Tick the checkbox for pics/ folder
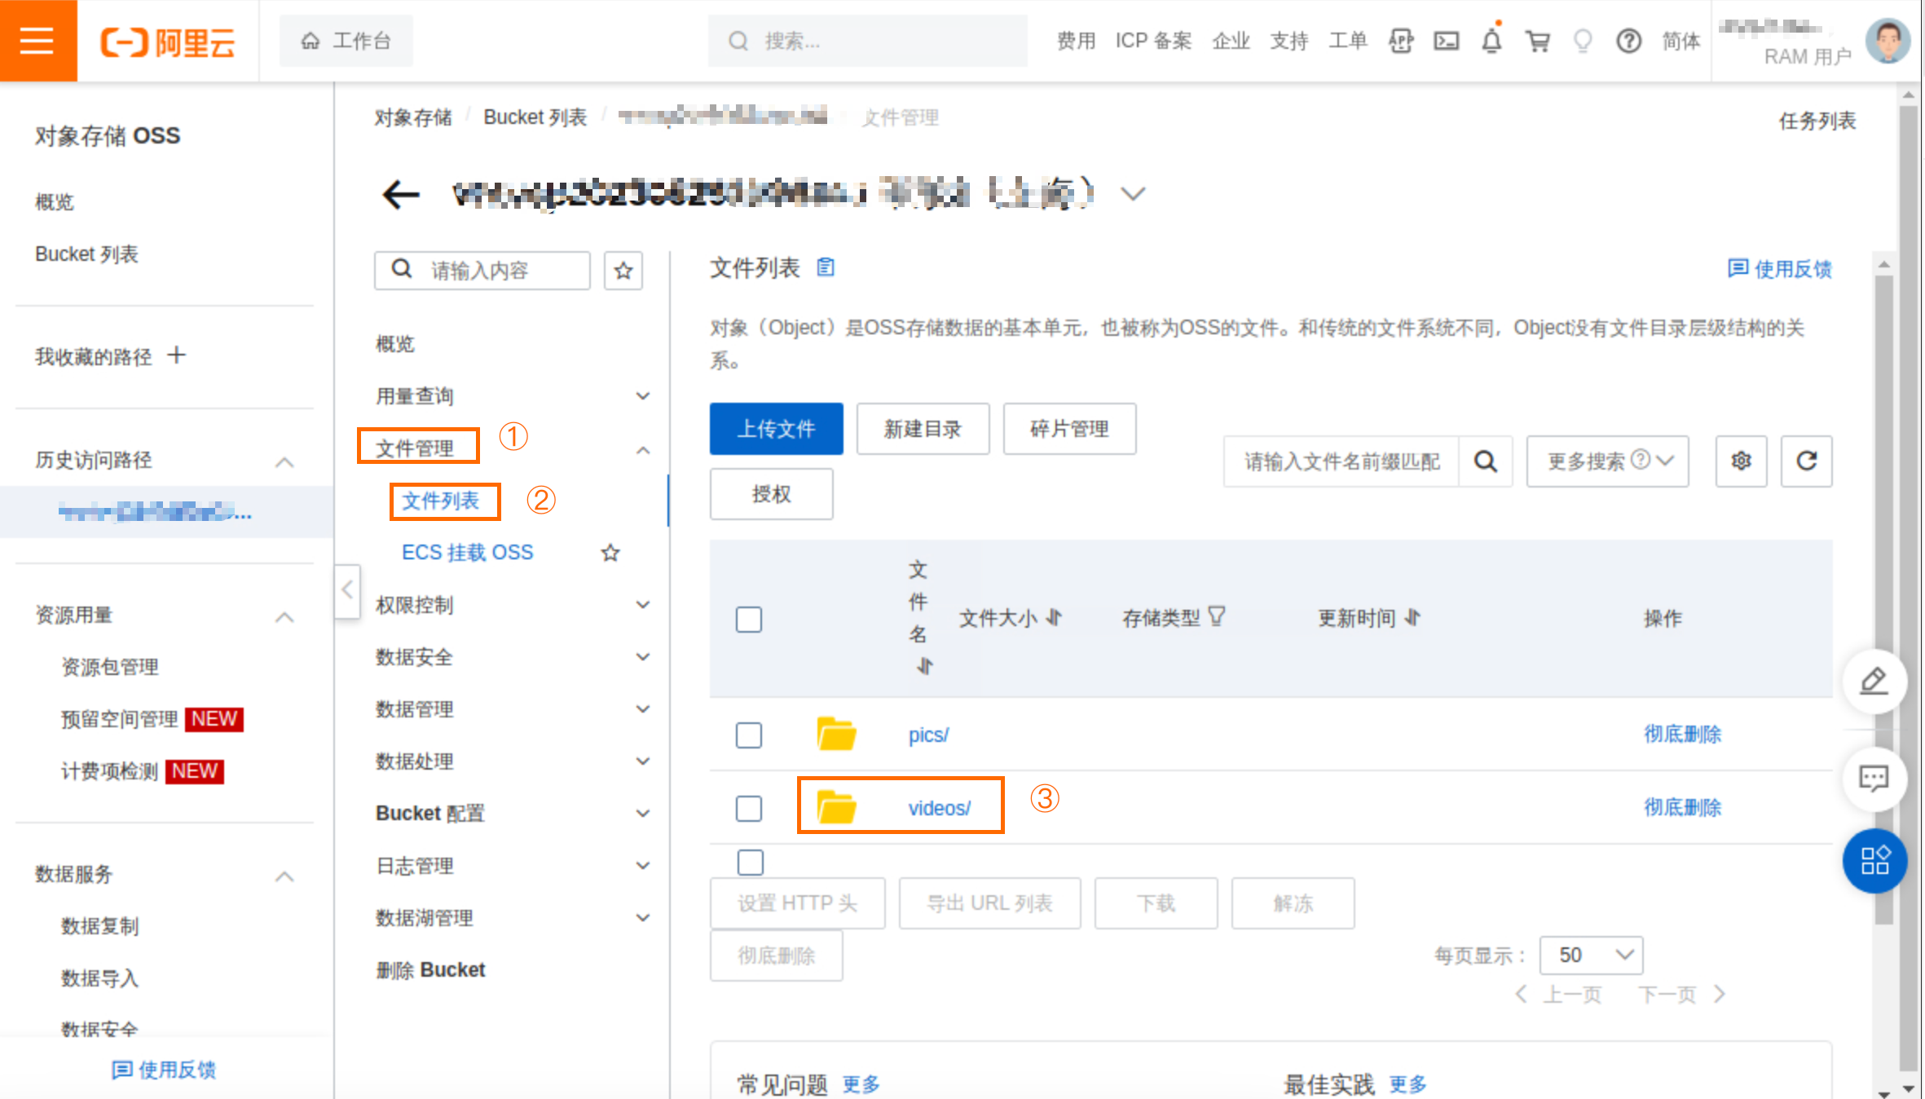Viewport: 1925px width, 1099px height. 748,735
